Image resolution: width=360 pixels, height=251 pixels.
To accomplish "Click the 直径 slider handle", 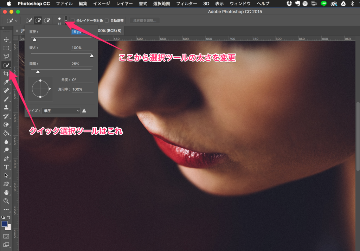I will click(x=35, y=40).
